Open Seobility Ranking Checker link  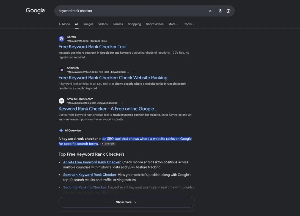pos(85,187)
